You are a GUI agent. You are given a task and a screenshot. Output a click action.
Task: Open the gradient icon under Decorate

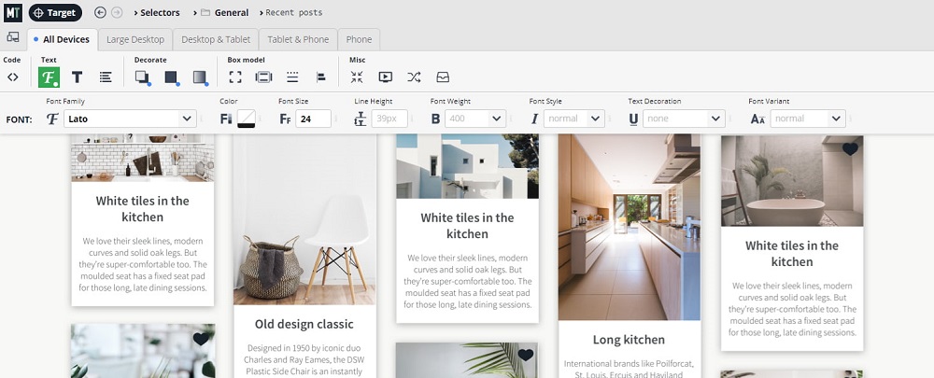pos(200,77)
